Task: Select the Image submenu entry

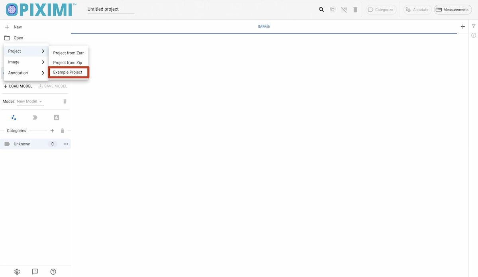Action: (x=26, y=62)
